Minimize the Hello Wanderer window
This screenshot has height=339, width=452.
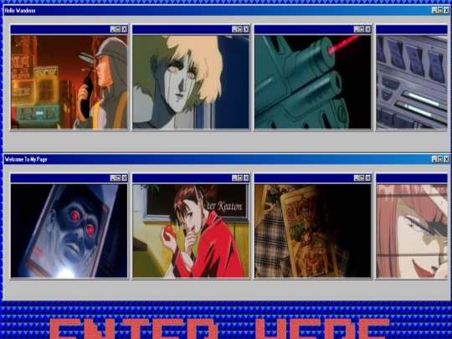click(x=434, y=11)
